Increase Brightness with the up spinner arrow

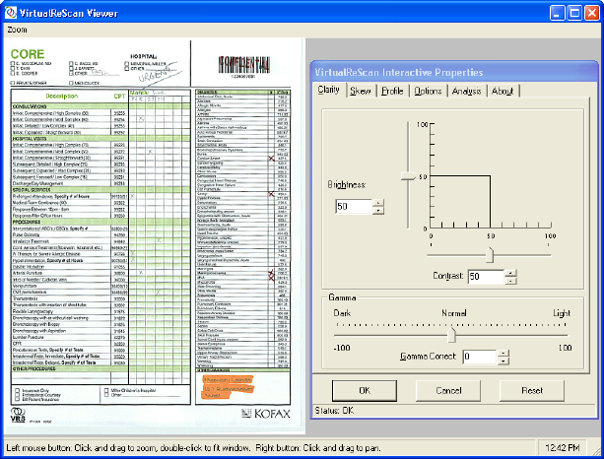tap(378, 203)
